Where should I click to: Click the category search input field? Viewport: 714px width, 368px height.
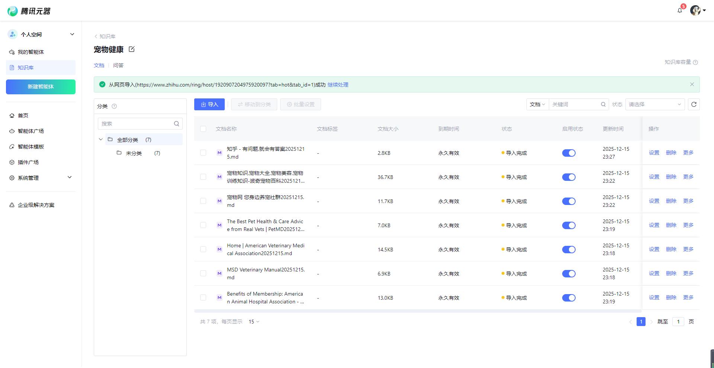tap(136, 124)
